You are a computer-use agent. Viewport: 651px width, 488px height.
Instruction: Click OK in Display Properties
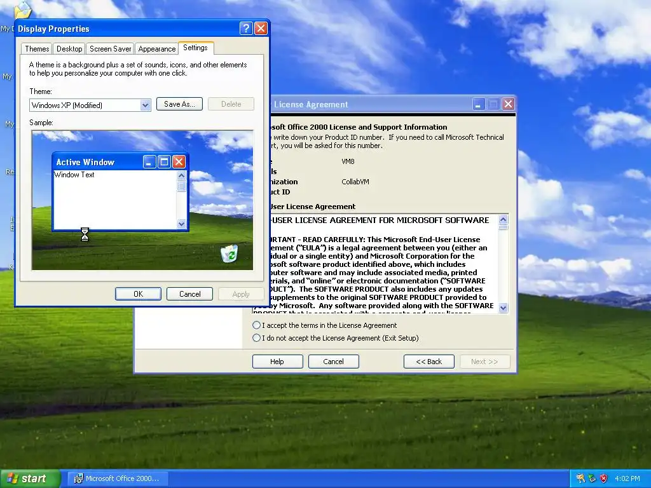138,294
